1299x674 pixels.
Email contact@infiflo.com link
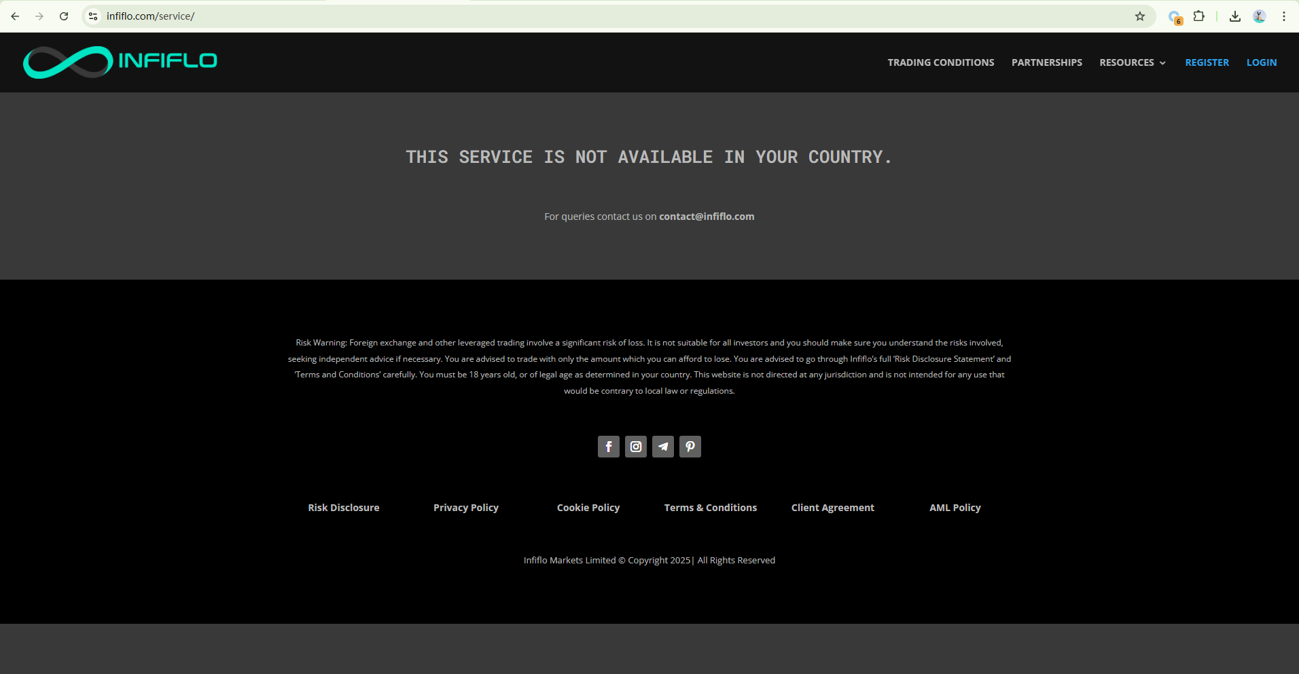[x=706, y=217]
